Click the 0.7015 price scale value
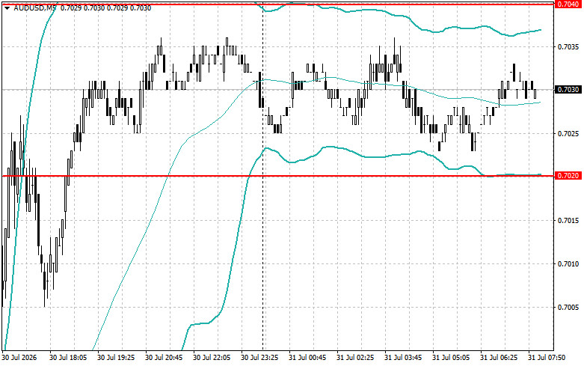This screenshot has height=366, width=584. click(568, 220)
